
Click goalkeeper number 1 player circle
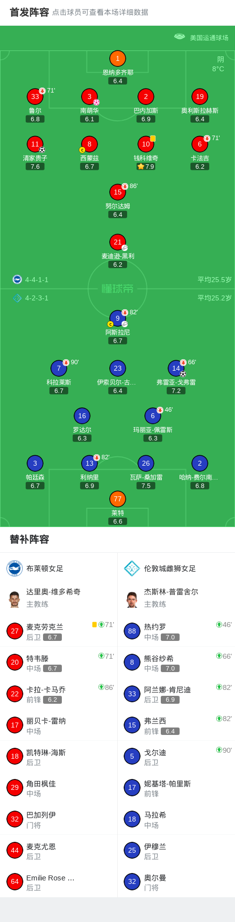117,58
